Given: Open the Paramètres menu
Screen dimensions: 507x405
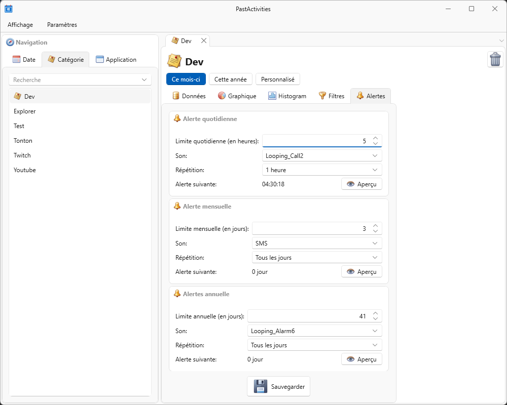Looking at the screenshot, I should 62,24.
